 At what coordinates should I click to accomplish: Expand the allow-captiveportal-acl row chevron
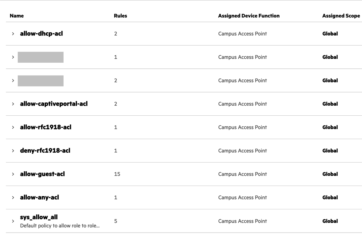coord(13,104)
